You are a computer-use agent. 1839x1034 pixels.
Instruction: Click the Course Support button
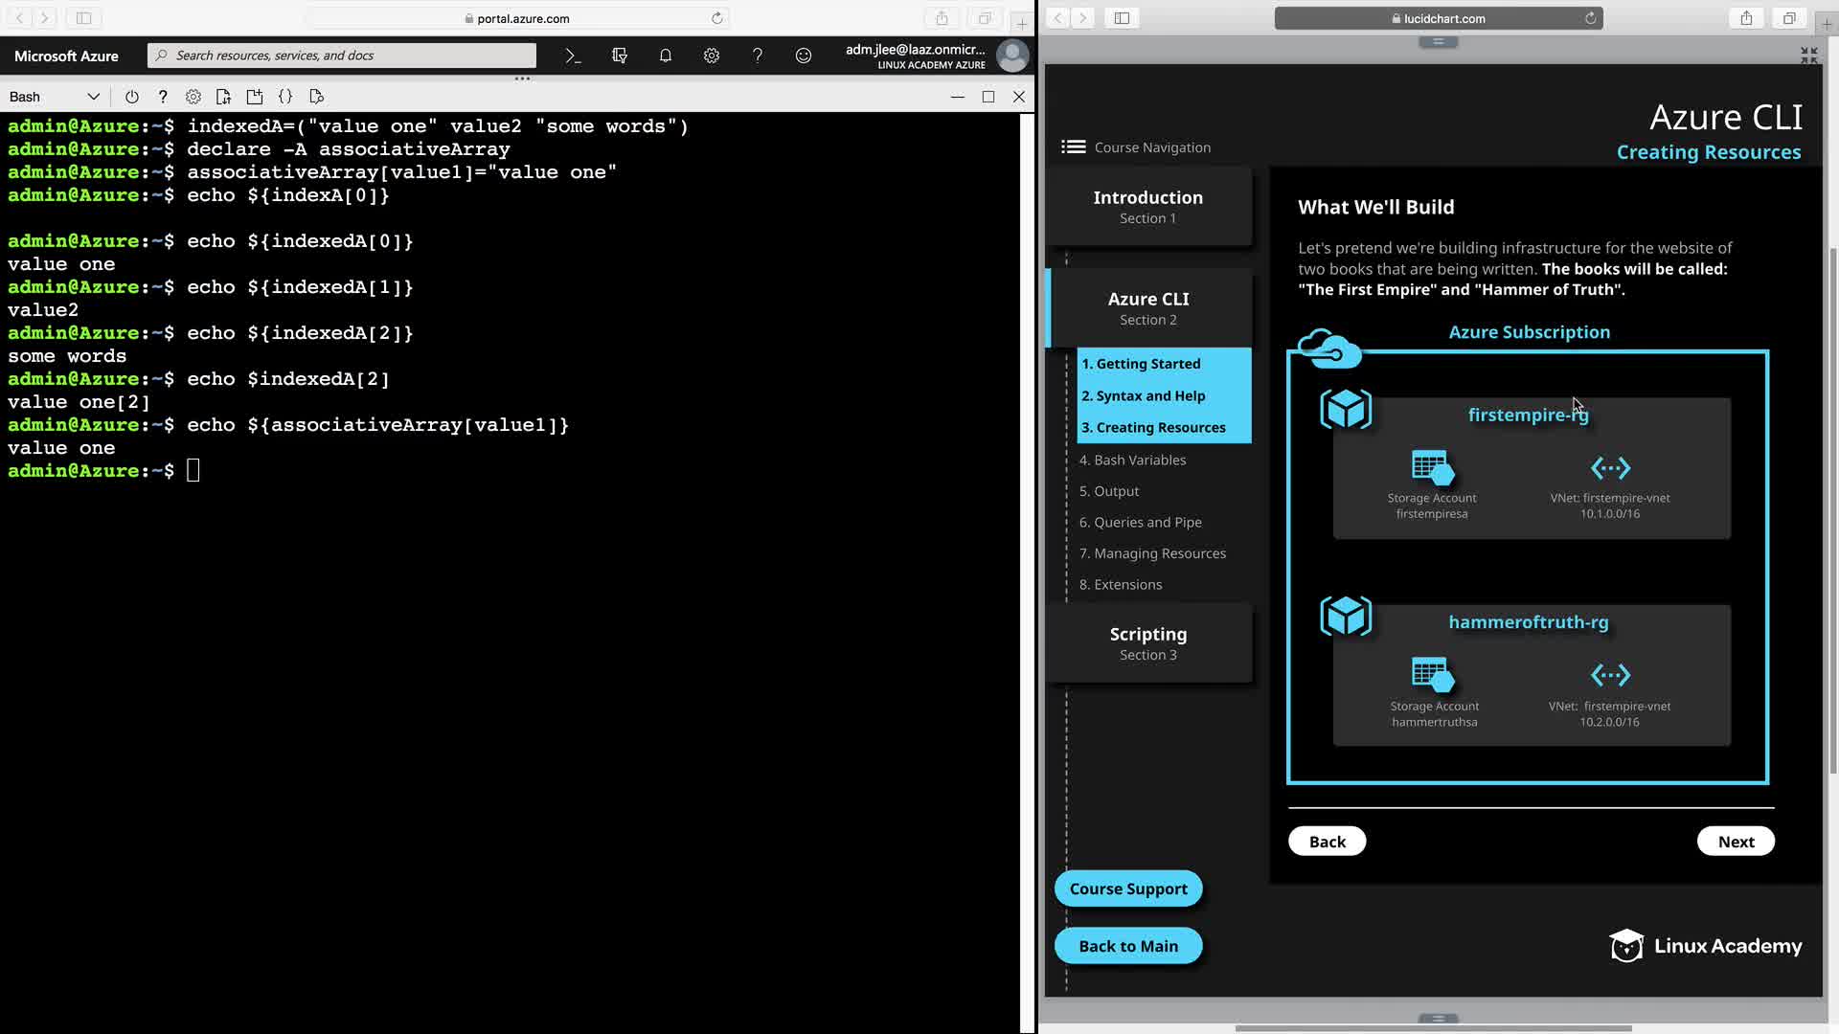point(1127,888)
